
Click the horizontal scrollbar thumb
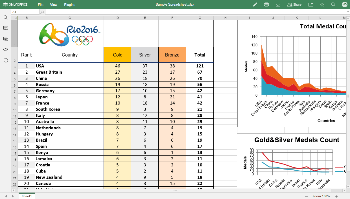[x=175, y=190]
